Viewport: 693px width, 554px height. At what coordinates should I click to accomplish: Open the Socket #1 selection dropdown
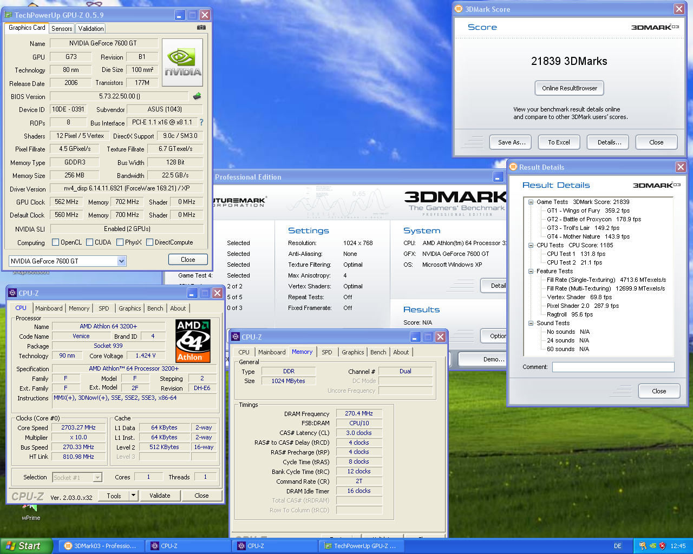[x=97, y=477]
